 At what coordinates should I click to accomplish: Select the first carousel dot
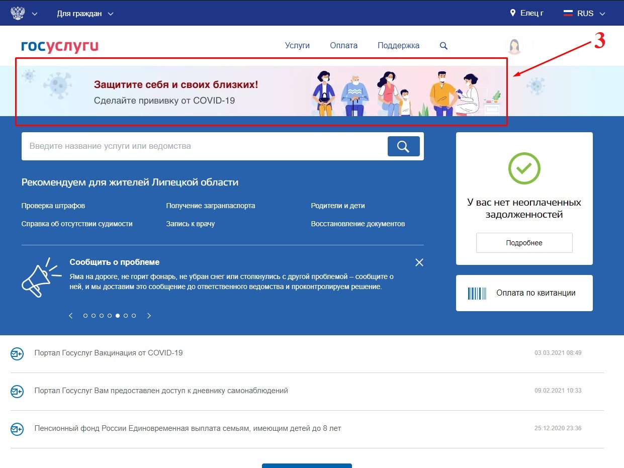tap(85, 316)
